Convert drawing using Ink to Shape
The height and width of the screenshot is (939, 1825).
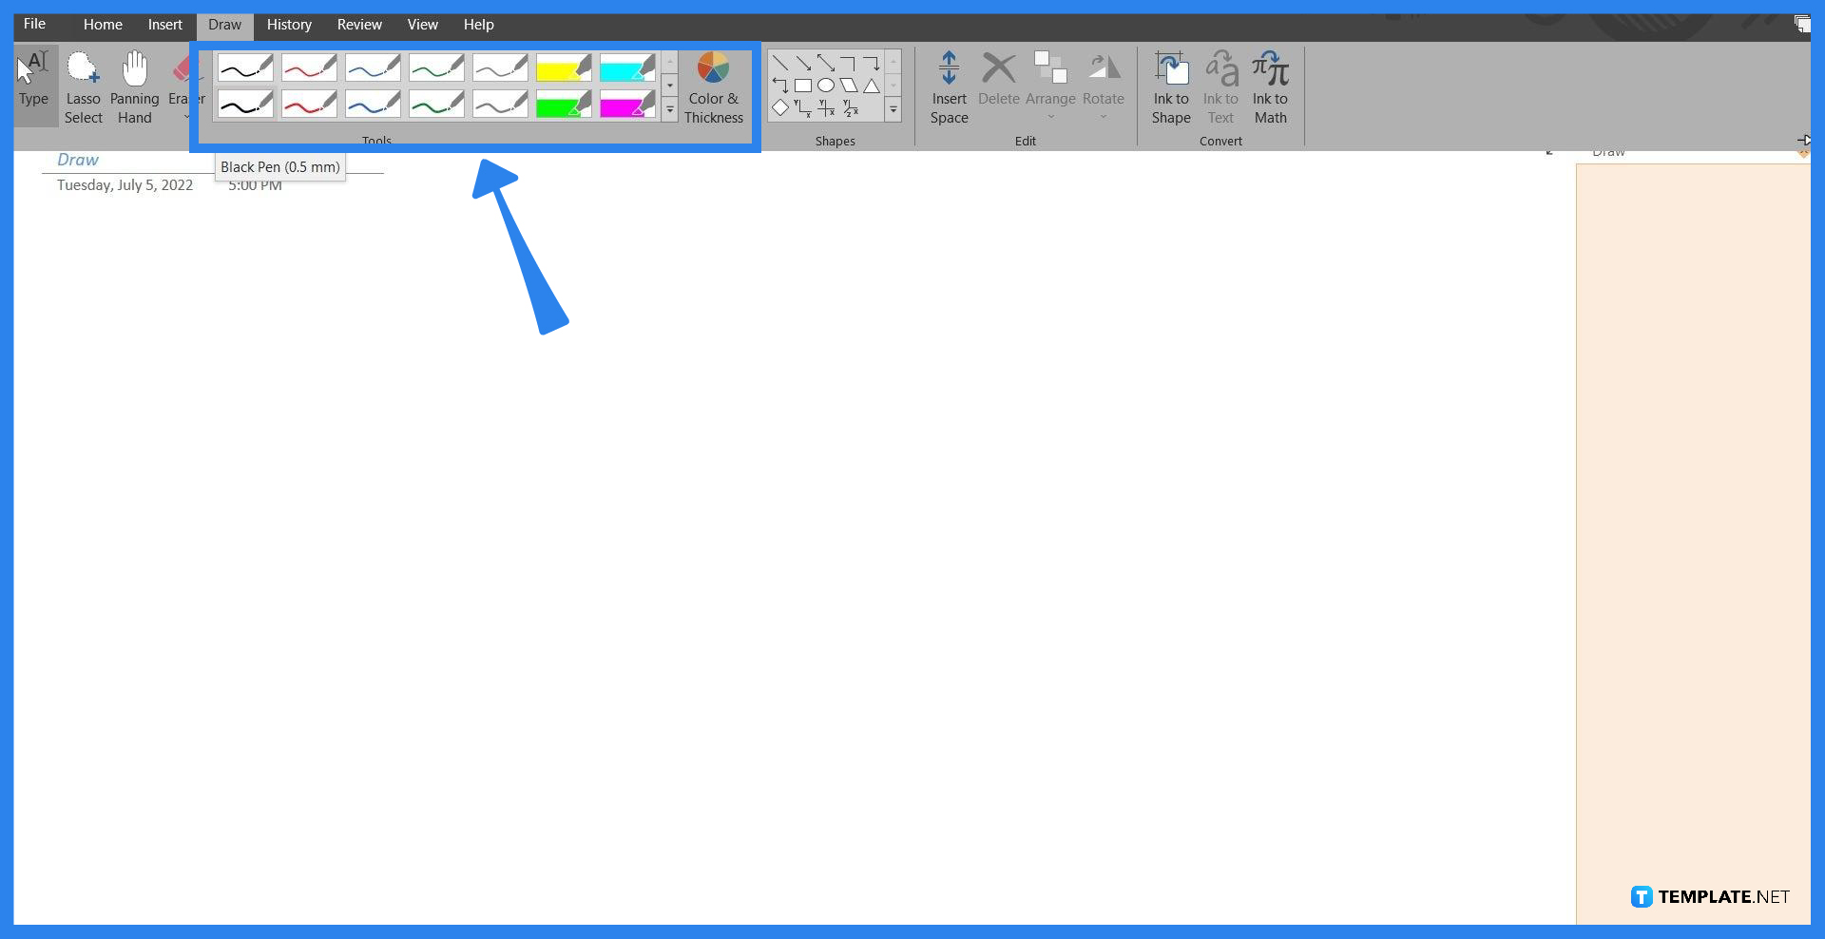coord(1170,86)
